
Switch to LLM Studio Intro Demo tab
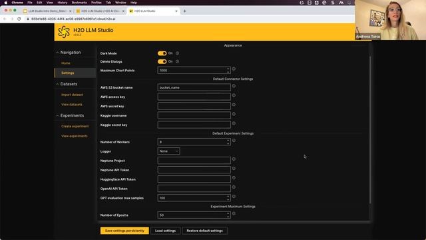(x=47, y=11)
